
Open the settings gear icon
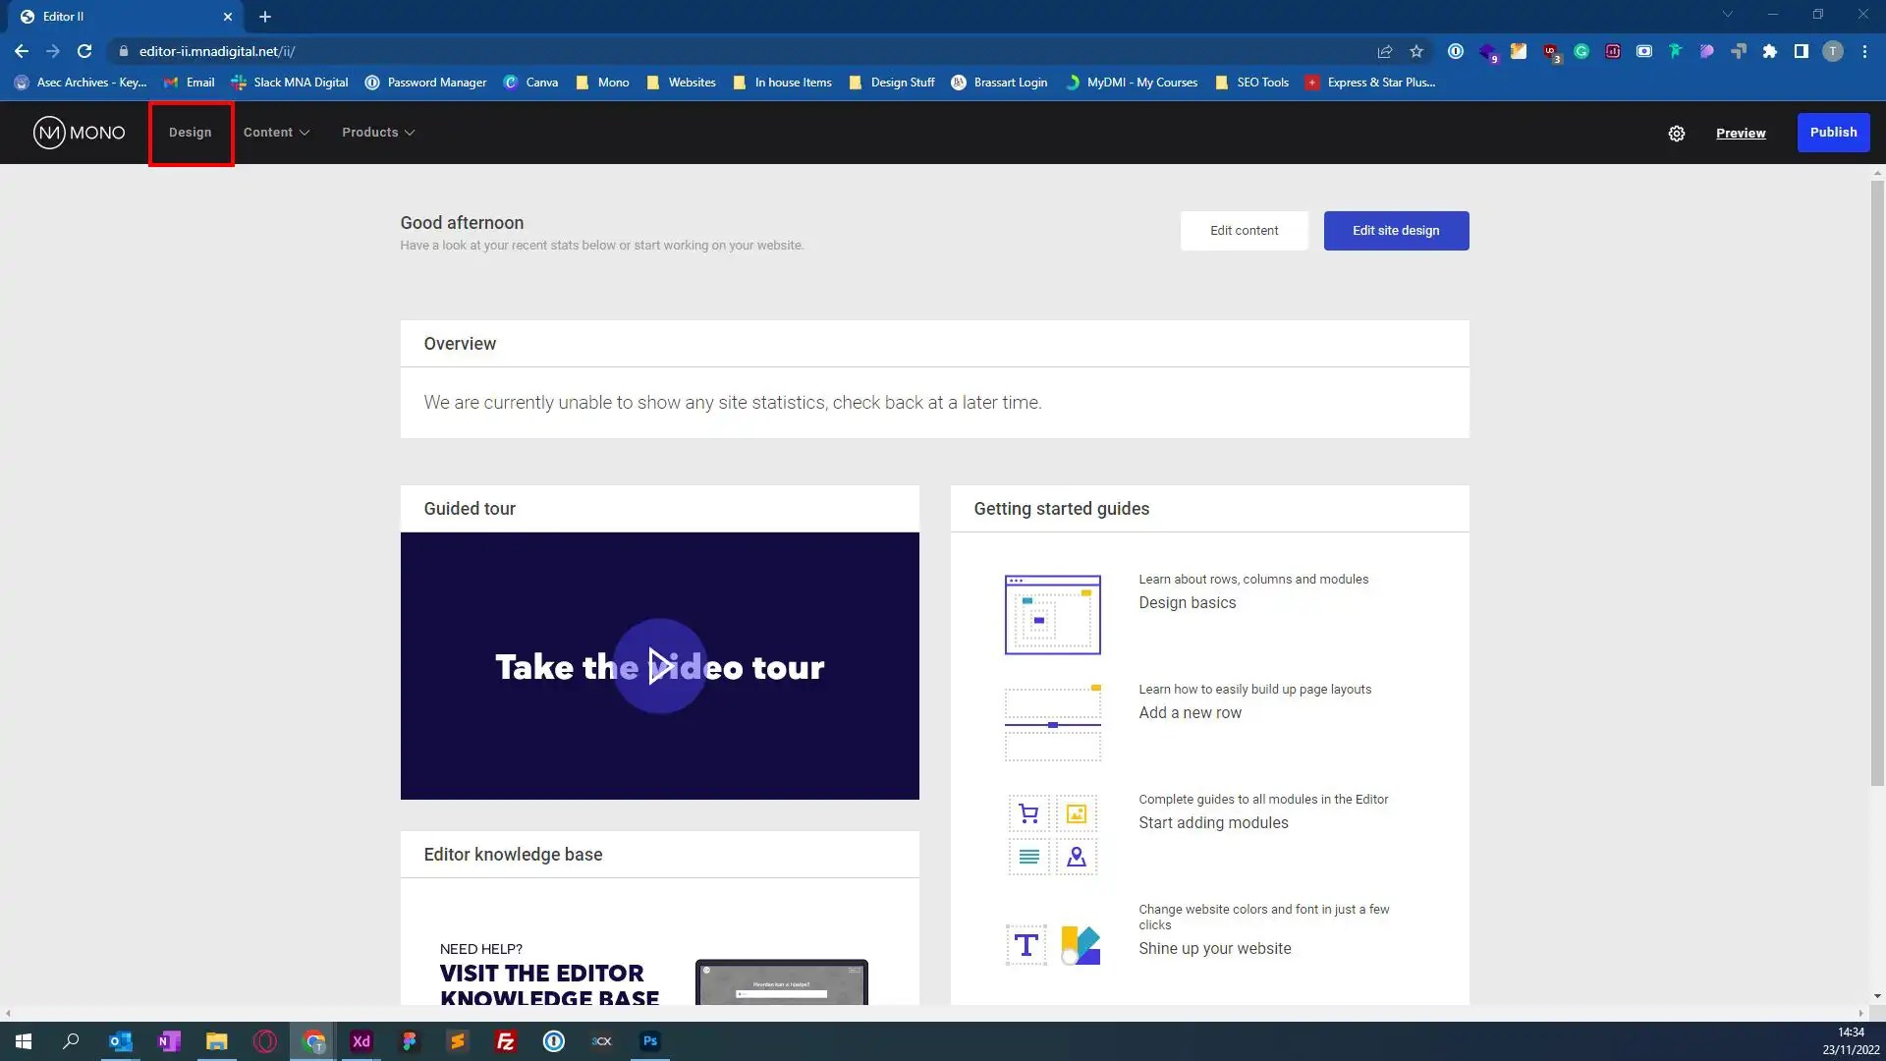(1676, 134)
